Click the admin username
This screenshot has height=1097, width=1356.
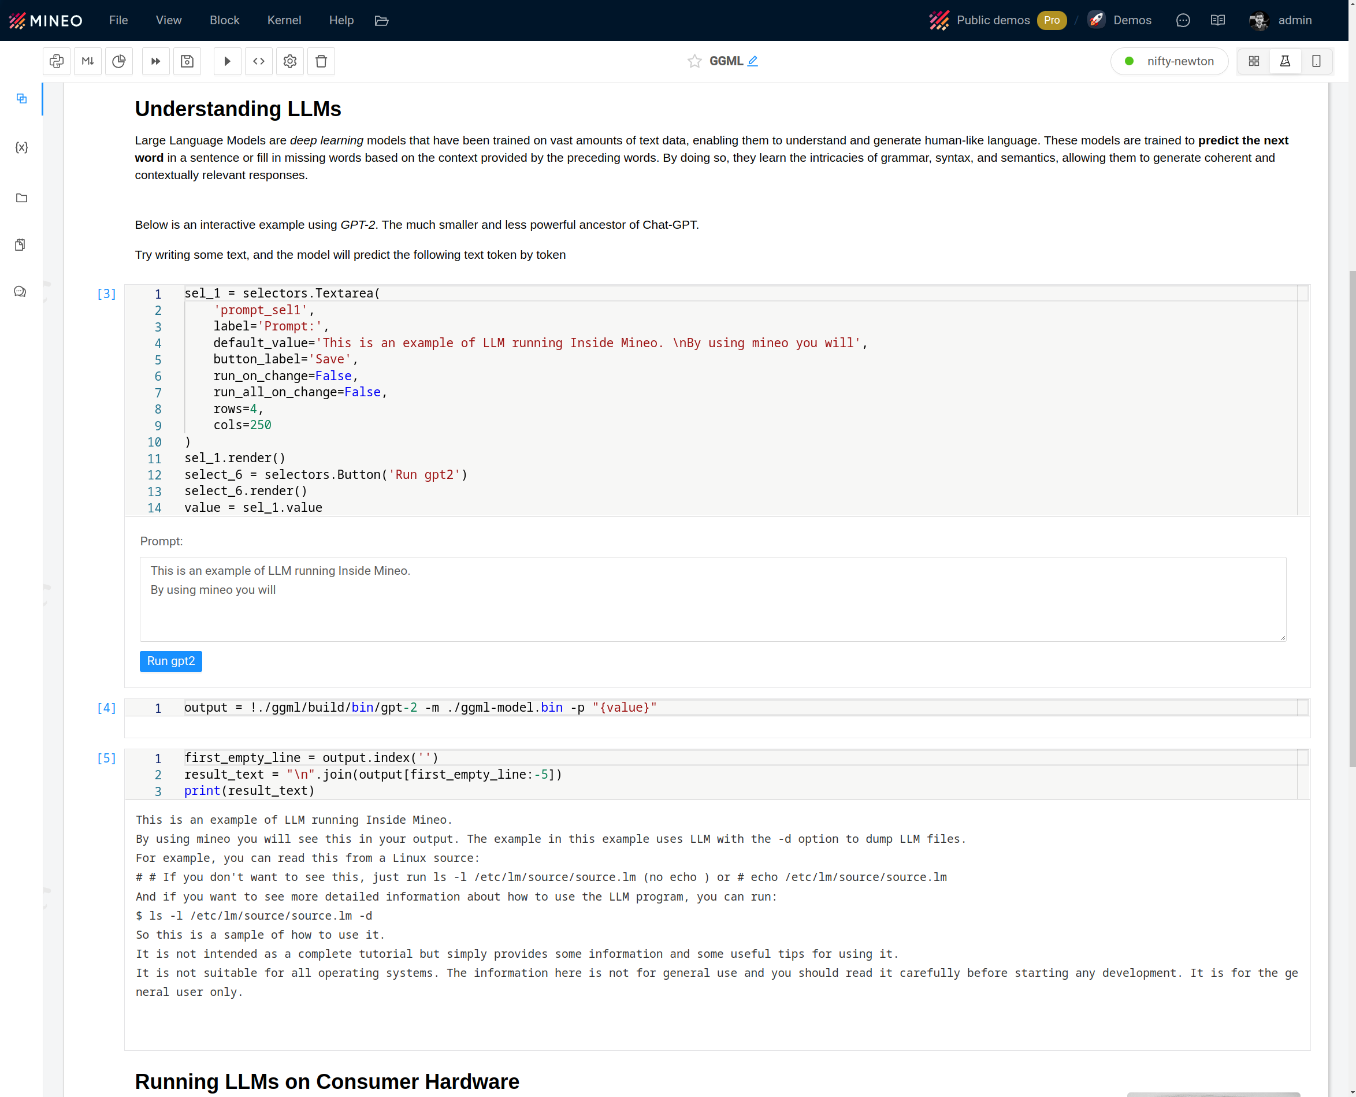pyautogui.click(x=1295, y=20)
